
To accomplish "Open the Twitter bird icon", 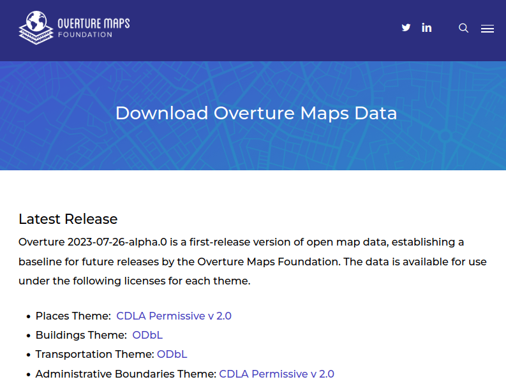I will click(406, 27).
